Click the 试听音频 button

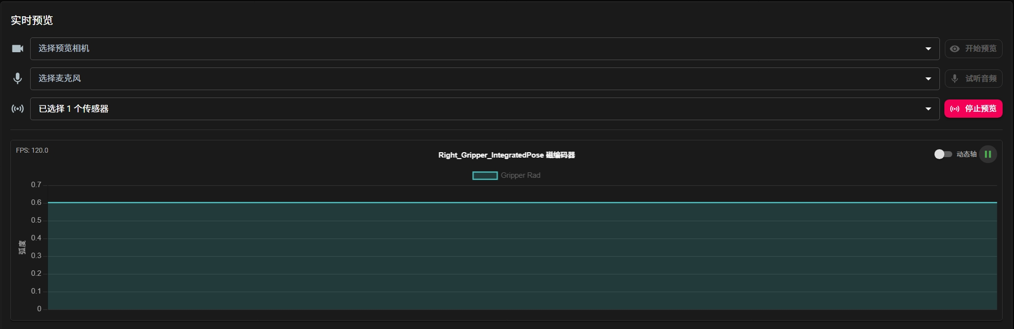tap(973, 79)
